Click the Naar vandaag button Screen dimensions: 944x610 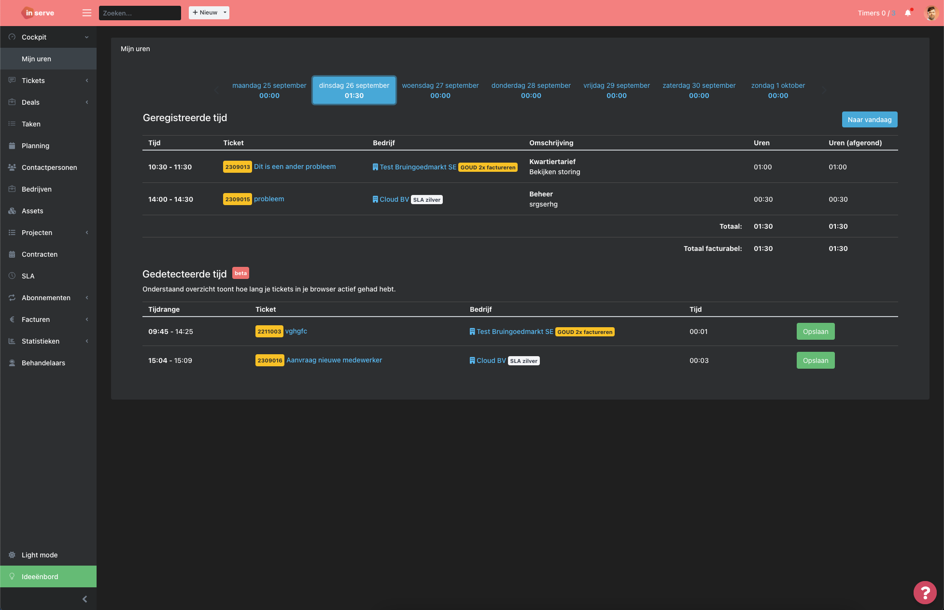869,120
